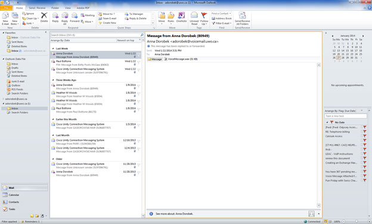This screenshot has width=372, height=224.
Task: Open the VoiceMessage.wav attachment
Action: pyautogui.click(x=181, y=59)
